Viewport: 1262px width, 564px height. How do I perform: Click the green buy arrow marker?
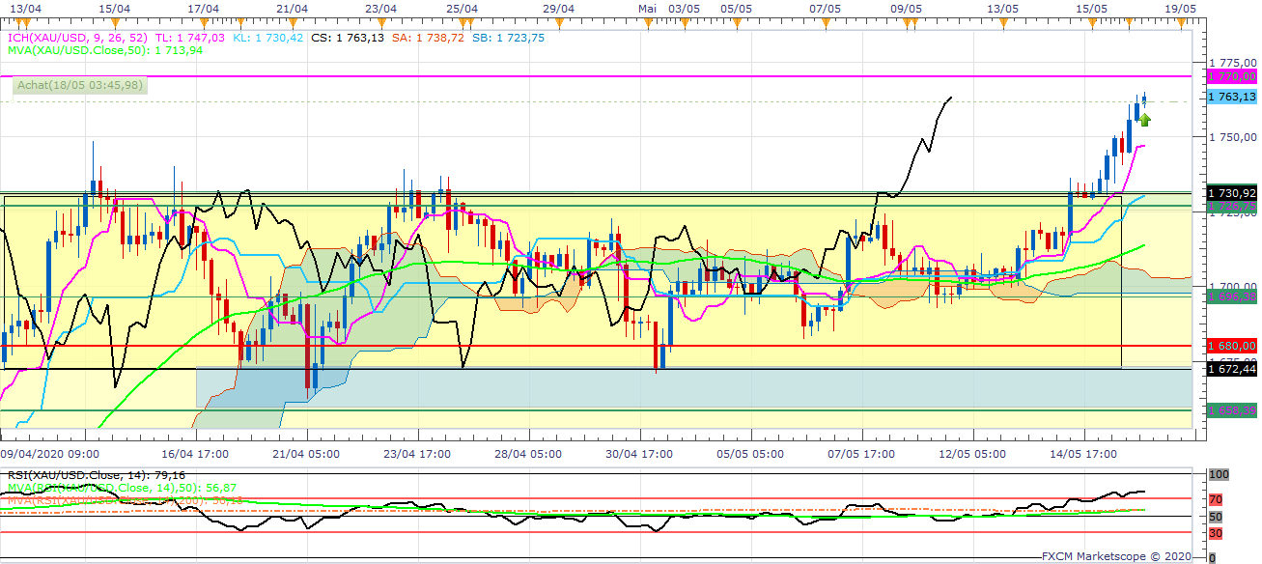1145,120
